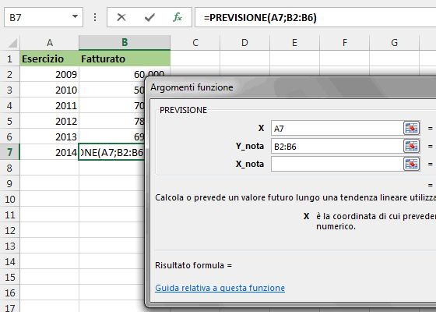The width and height of the screenshot is (436, 312).
Task: Click the Y_nota field containing B2:B6
Action: tap(337, 146)
